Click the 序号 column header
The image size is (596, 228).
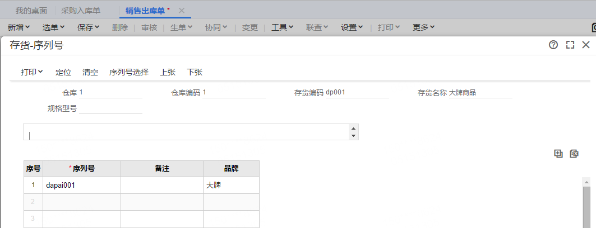33,169
